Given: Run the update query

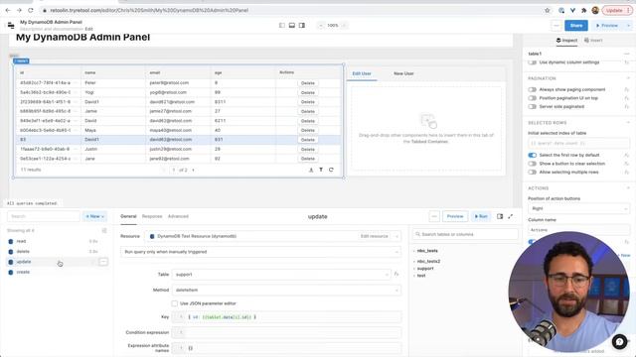Looking at the screenshot, I should (481, 216).
